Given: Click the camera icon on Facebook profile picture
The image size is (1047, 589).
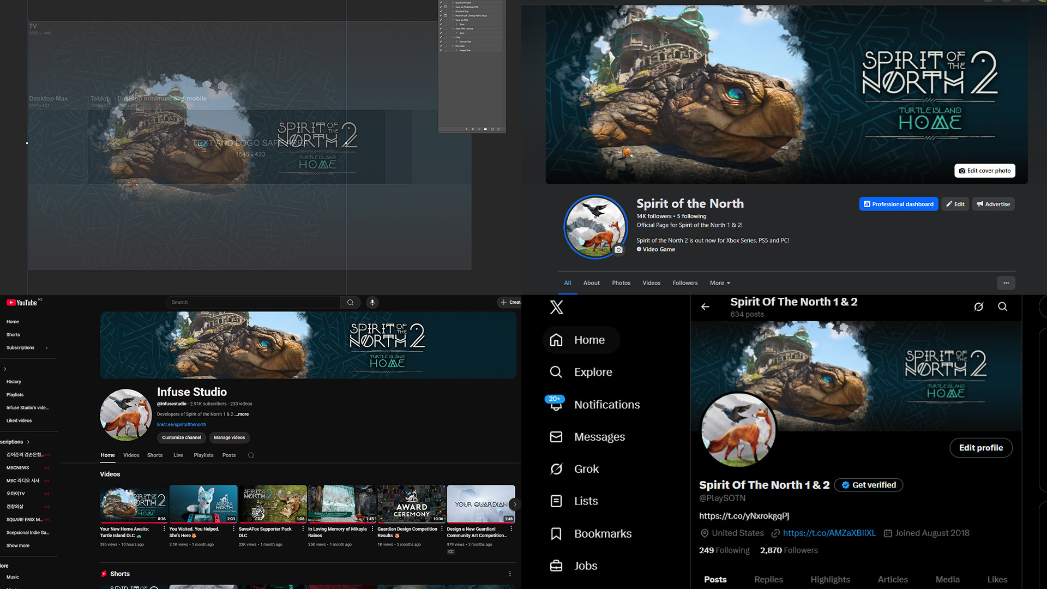Looking at the screenshot, I should tap(618, 250).
